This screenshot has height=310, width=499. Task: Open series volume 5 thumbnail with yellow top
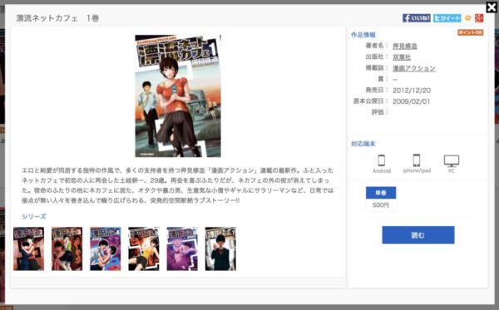[144, 248]
